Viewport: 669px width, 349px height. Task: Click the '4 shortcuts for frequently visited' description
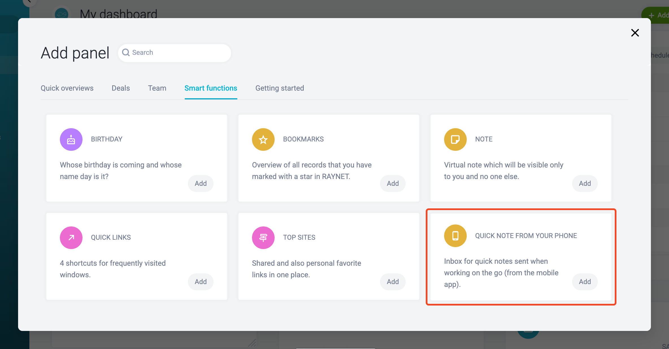point(113,269)
